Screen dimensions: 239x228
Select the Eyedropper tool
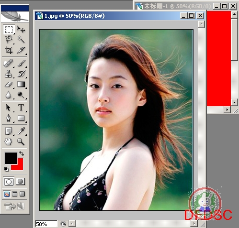pos(21,131)
